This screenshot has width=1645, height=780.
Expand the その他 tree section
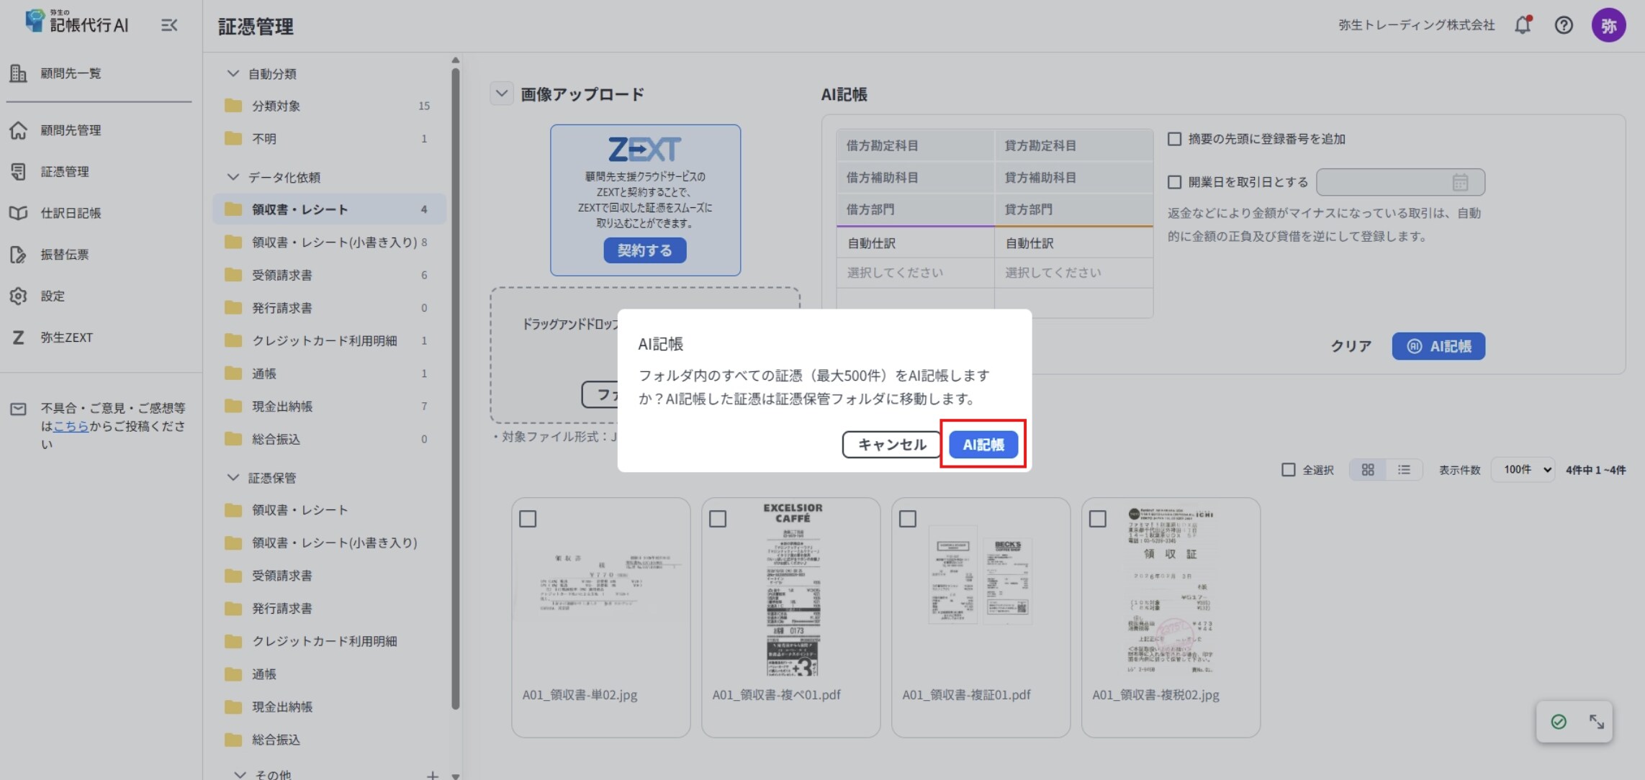(240, 775)
